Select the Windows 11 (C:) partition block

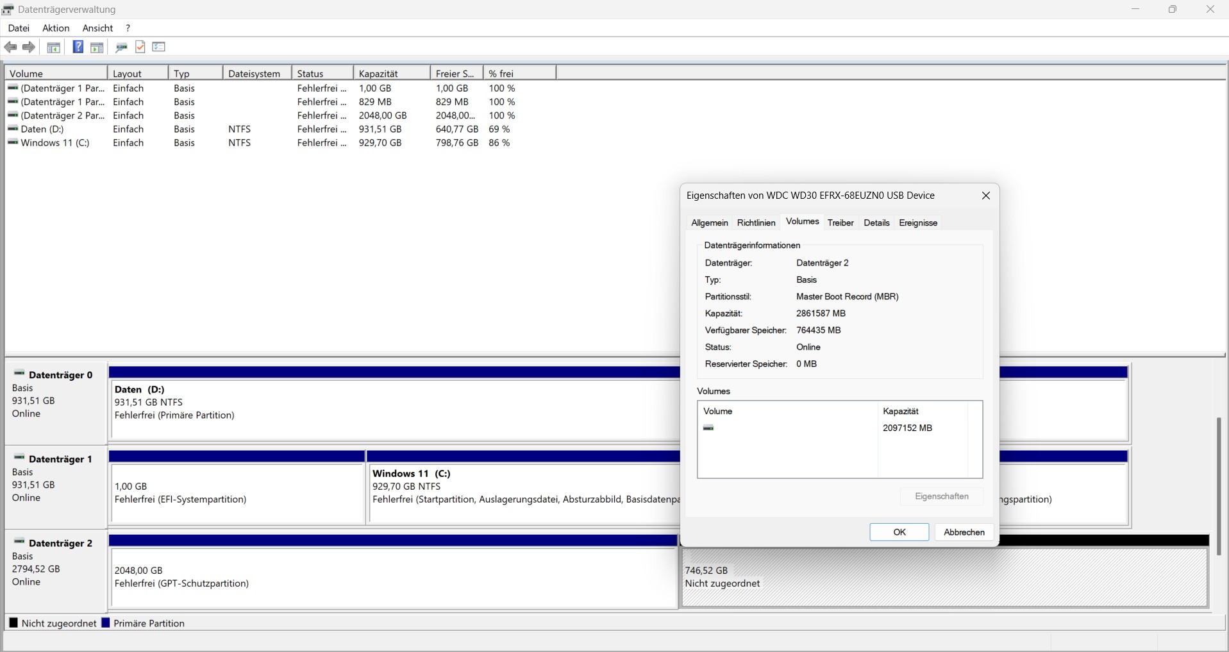click(524, 493)
